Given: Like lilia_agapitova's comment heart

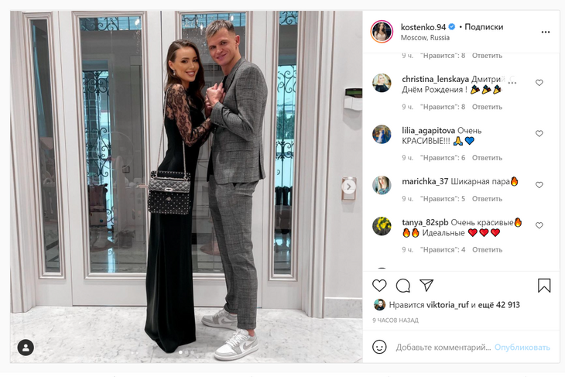Looking at the screenshot, I should pos(539,133).
